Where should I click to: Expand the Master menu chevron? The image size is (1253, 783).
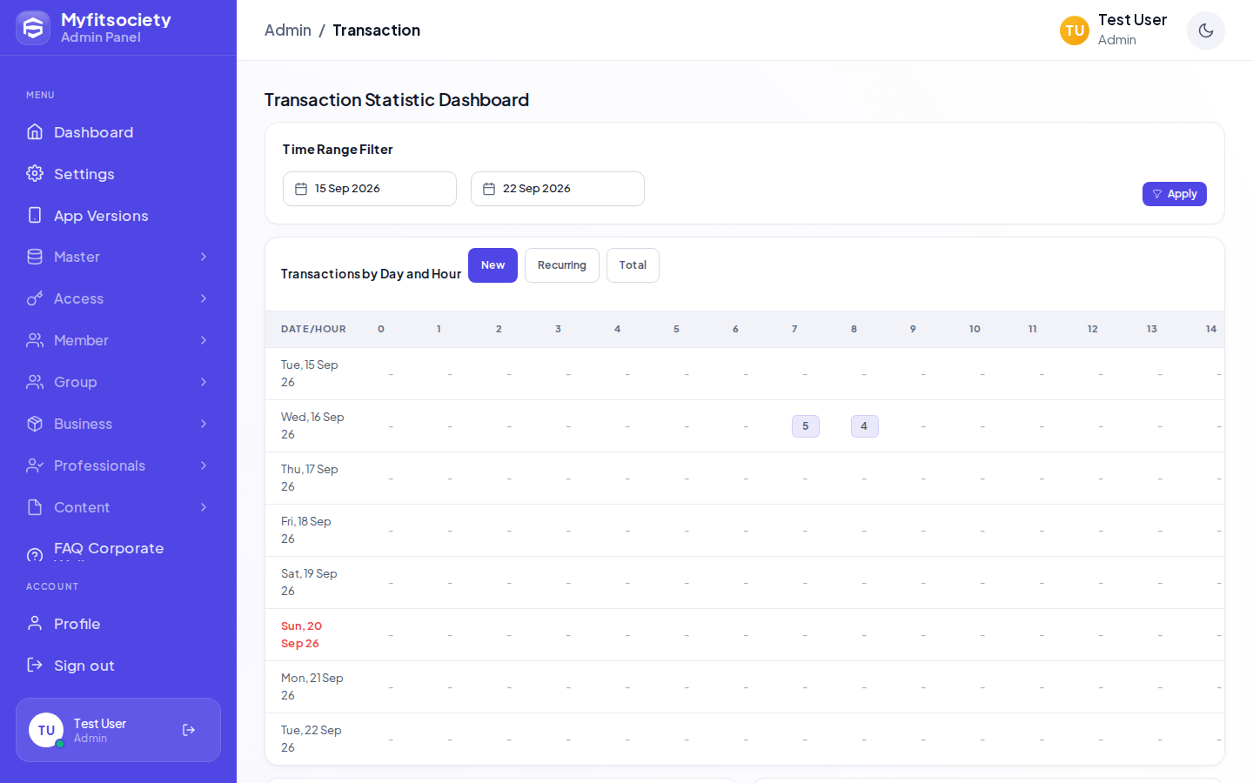tap(204, 257)
